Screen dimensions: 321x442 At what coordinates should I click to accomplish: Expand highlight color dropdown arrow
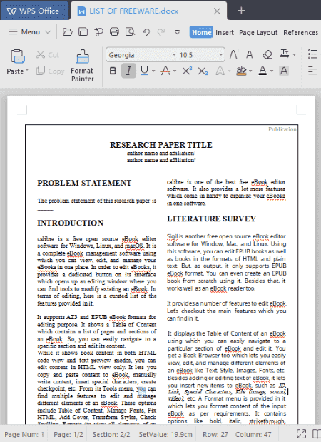click(250, 71)
